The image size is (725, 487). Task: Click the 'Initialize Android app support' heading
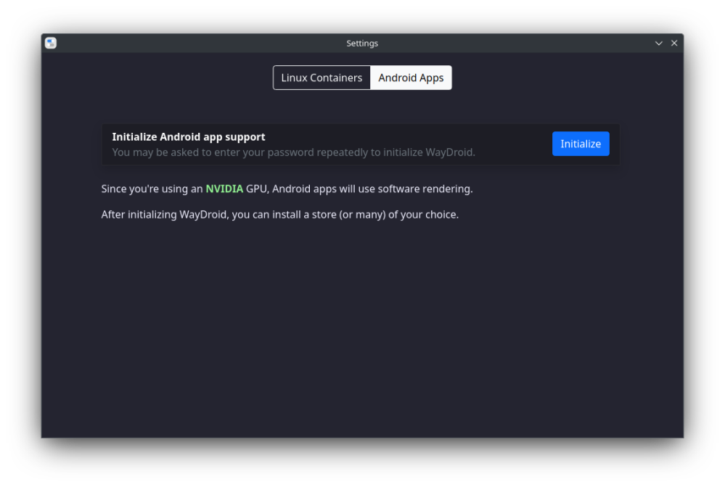point(189,136)
